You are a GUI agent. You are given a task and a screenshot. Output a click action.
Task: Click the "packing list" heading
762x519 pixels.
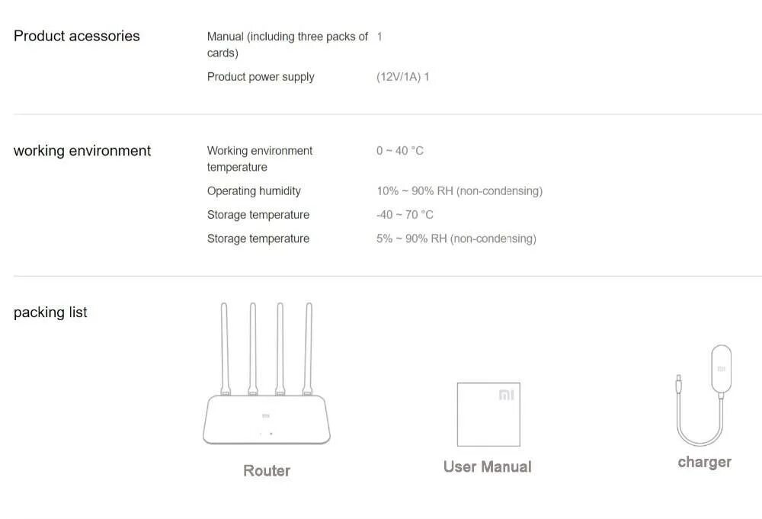(50, 312)
